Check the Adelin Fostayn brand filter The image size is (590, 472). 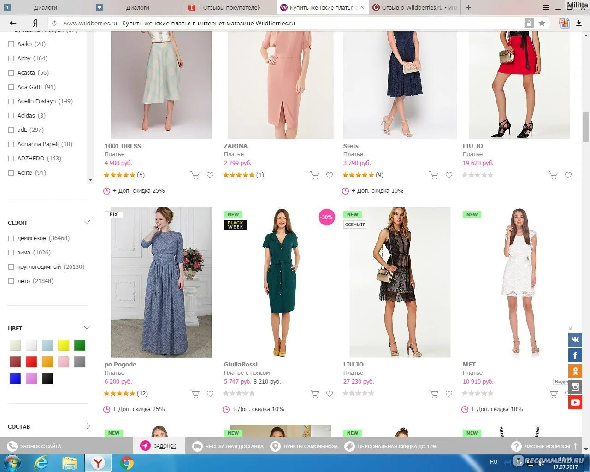11,101
